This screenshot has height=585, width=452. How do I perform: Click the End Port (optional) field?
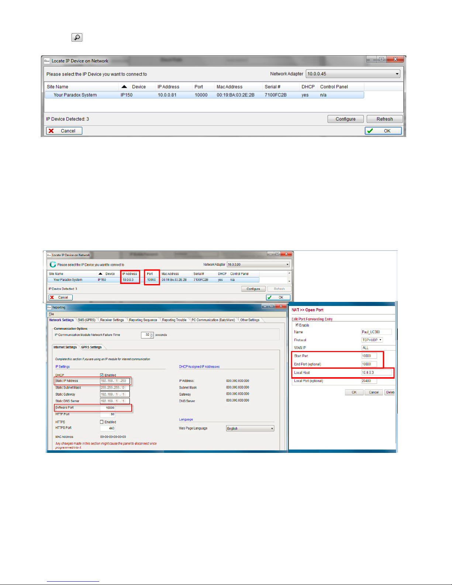click(369, 364)
